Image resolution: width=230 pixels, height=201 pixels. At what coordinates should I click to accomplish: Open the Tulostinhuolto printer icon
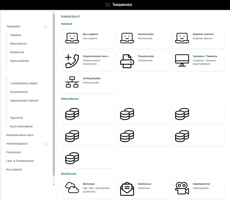[x=127, y=61]
